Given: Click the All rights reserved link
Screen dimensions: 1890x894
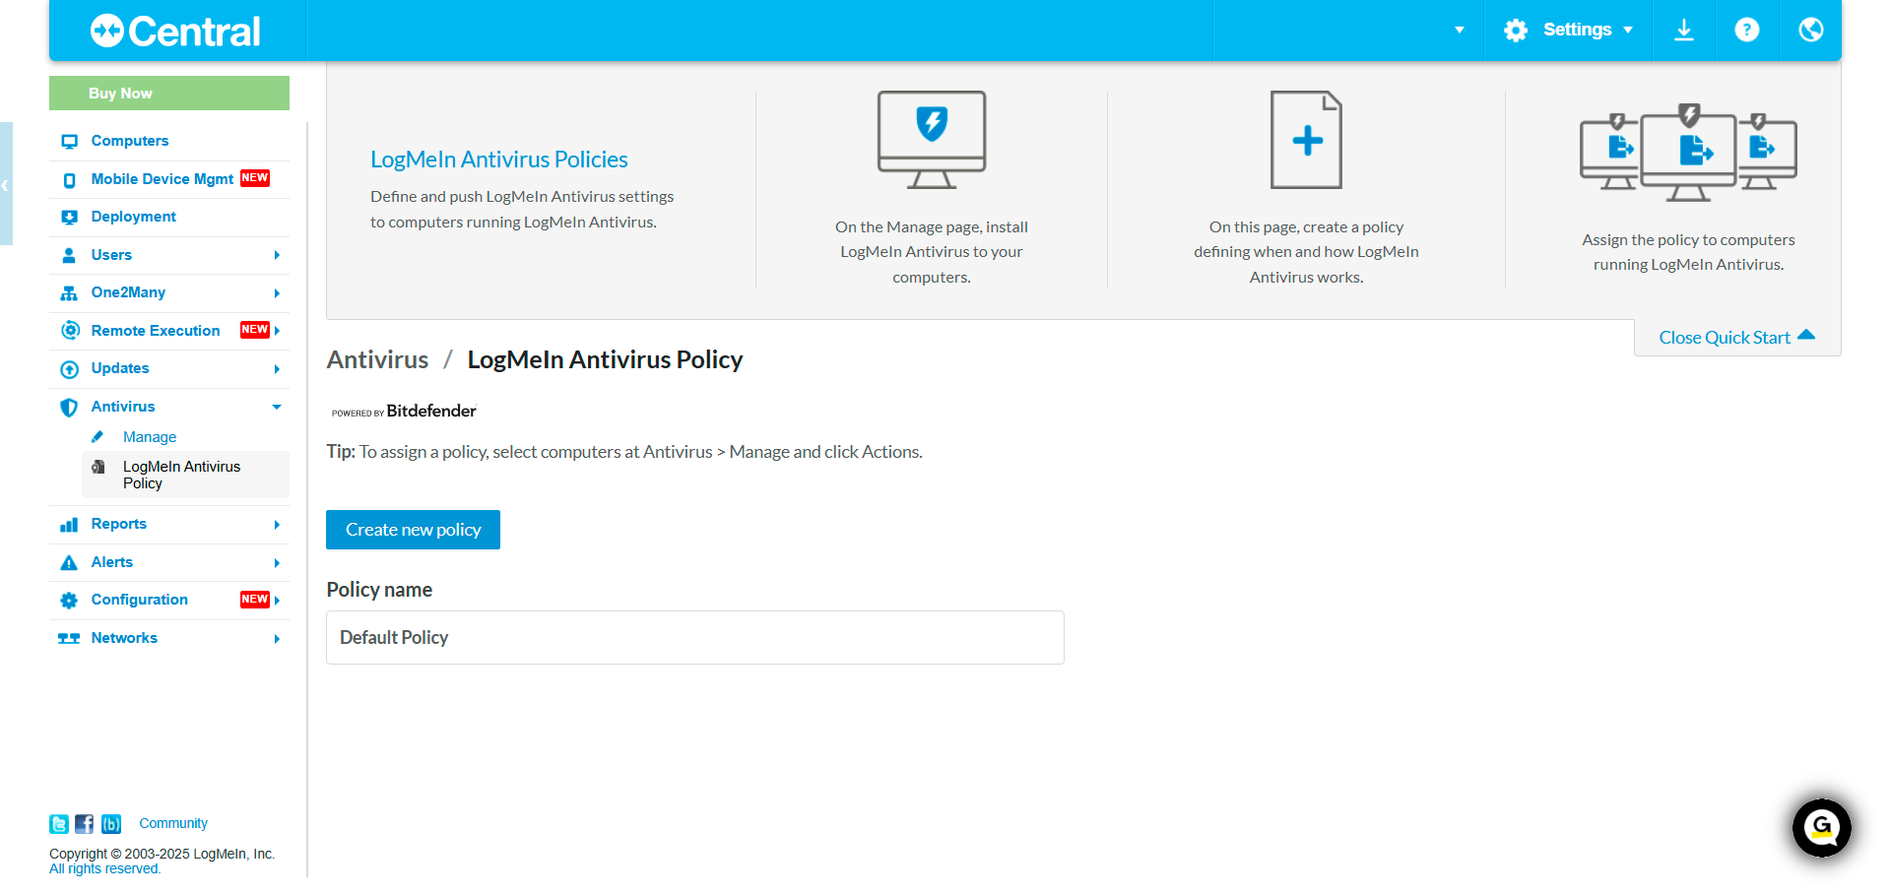Looking at the screenshot, I should [104, 869].
